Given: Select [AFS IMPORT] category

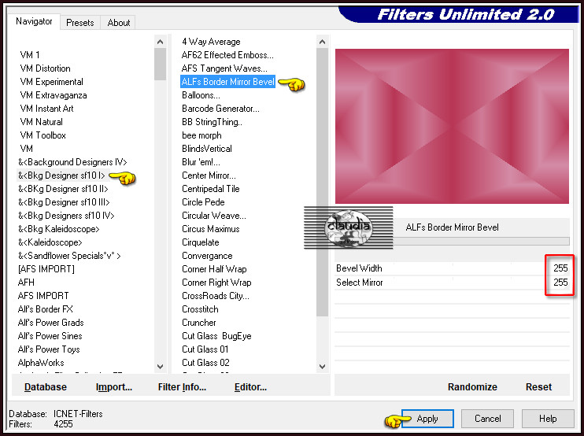Looking at the screenshot, I should point(46,269).
